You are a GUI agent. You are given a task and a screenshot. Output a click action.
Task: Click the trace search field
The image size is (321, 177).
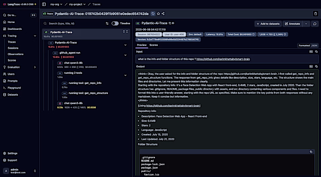click(74, 23)
